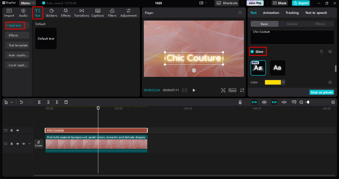339x179 pixels.
Task: Click the Share button
Action: point(280,3)
